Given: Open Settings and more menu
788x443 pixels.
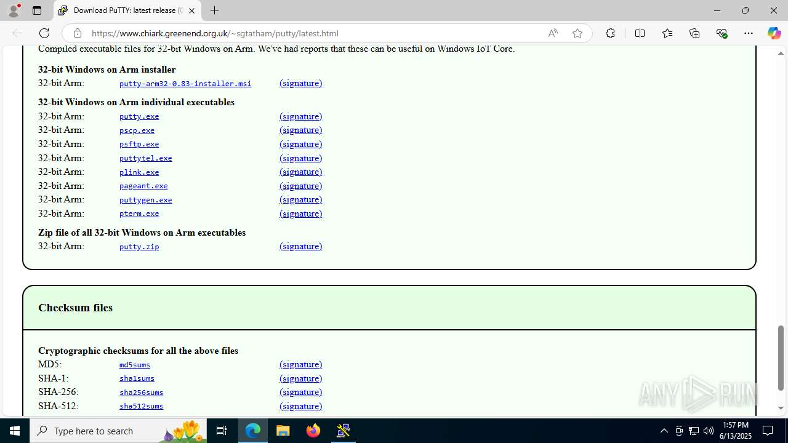Looking at the screenshot, I should point(749,33).
